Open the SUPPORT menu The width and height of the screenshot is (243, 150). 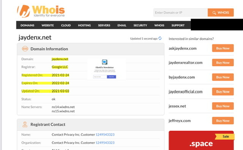point(178,25)
